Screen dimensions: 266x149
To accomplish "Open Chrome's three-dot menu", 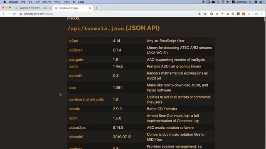I will 262,14.
